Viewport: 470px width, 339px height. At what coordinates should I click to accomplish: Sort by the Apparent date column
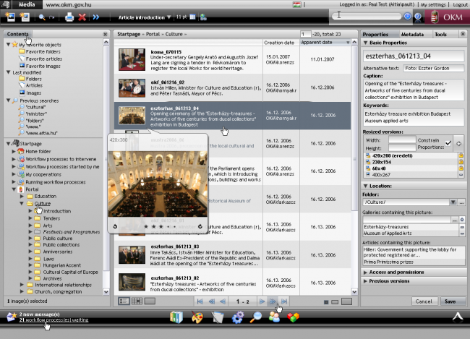325,43
